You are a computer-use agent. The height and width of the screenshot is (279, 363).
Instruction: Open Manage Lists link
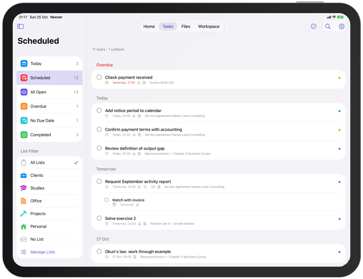(x=43, y=252)
